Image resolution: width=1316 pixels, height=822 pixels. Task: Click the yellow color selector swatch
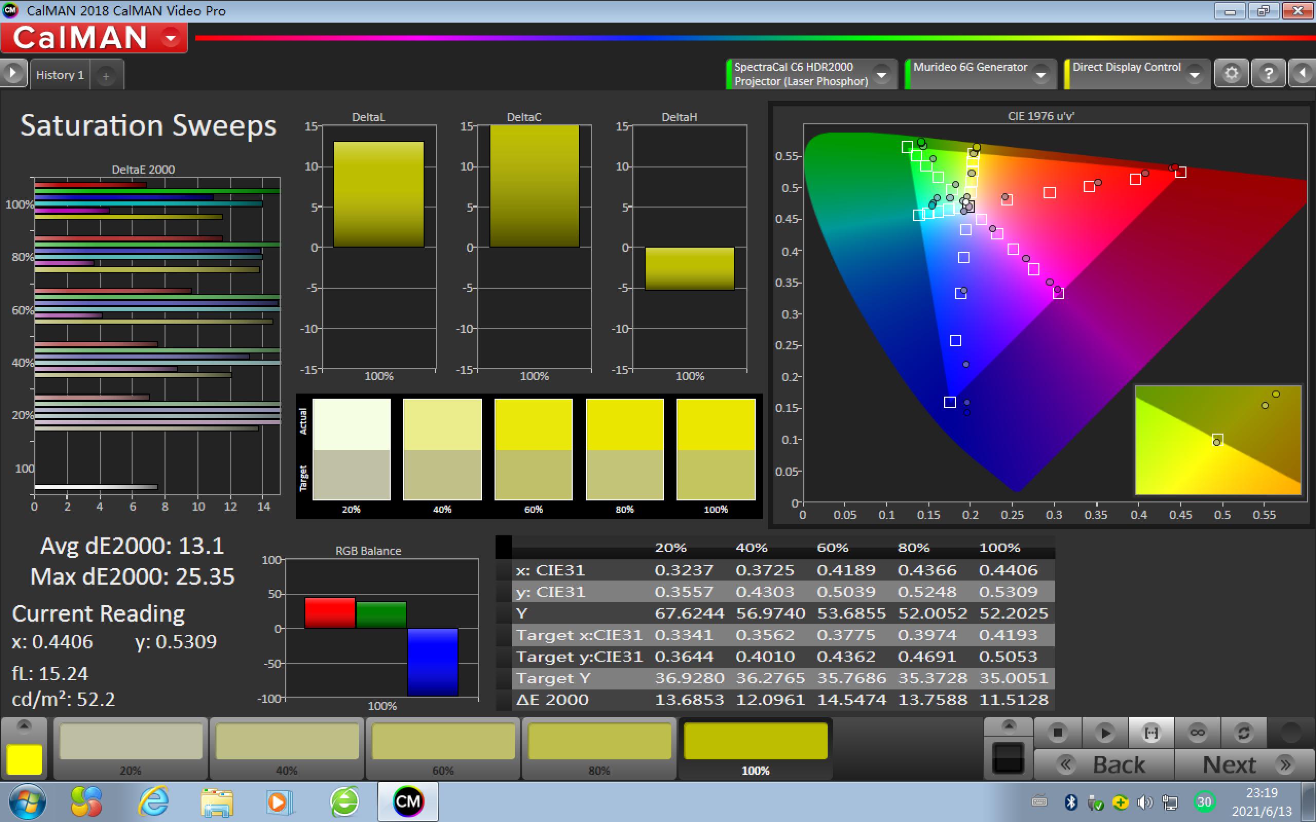24,759
